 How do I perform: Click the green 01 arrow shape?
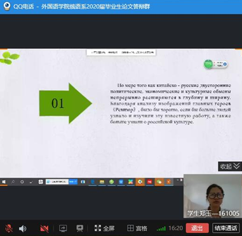tap(65, 103)
